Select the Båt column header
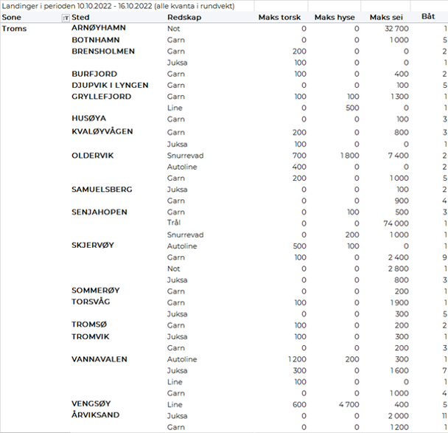The height and width of the screenshot is (433, 448). pos(427,16)
